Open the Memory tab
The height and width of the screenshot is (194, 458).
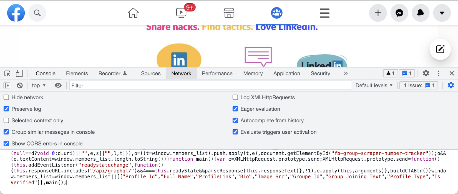point(253,74)
